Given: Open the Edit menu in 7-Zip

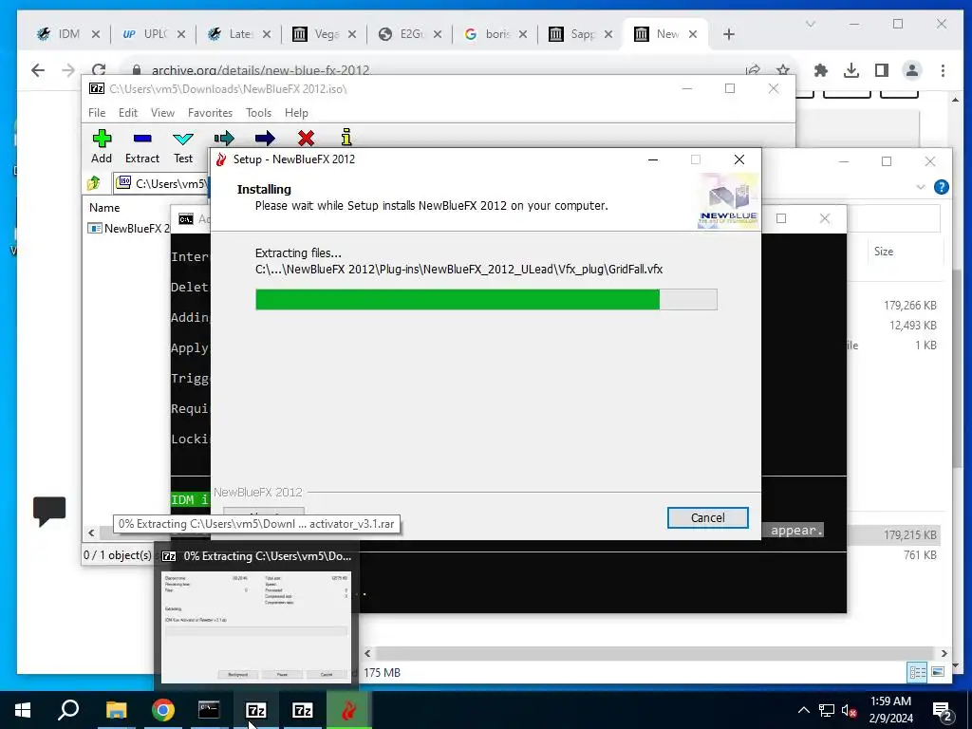Looking at the screenshot, I should (128, 113).
